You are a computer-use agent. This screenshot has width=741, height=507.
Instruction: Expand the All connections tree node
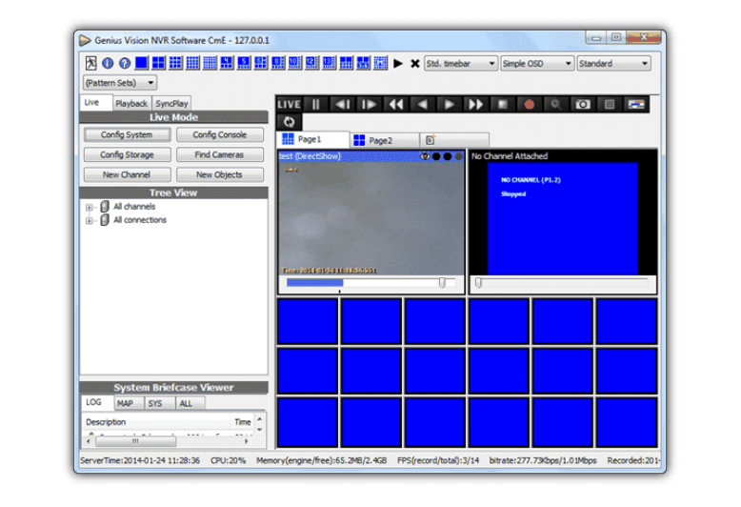(90, 220)
